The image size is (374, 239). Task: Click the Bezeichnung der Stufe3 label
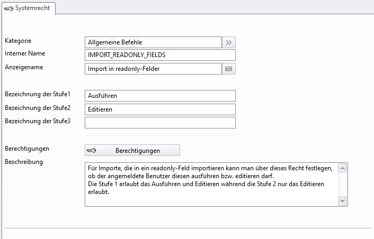coord(38,121)
